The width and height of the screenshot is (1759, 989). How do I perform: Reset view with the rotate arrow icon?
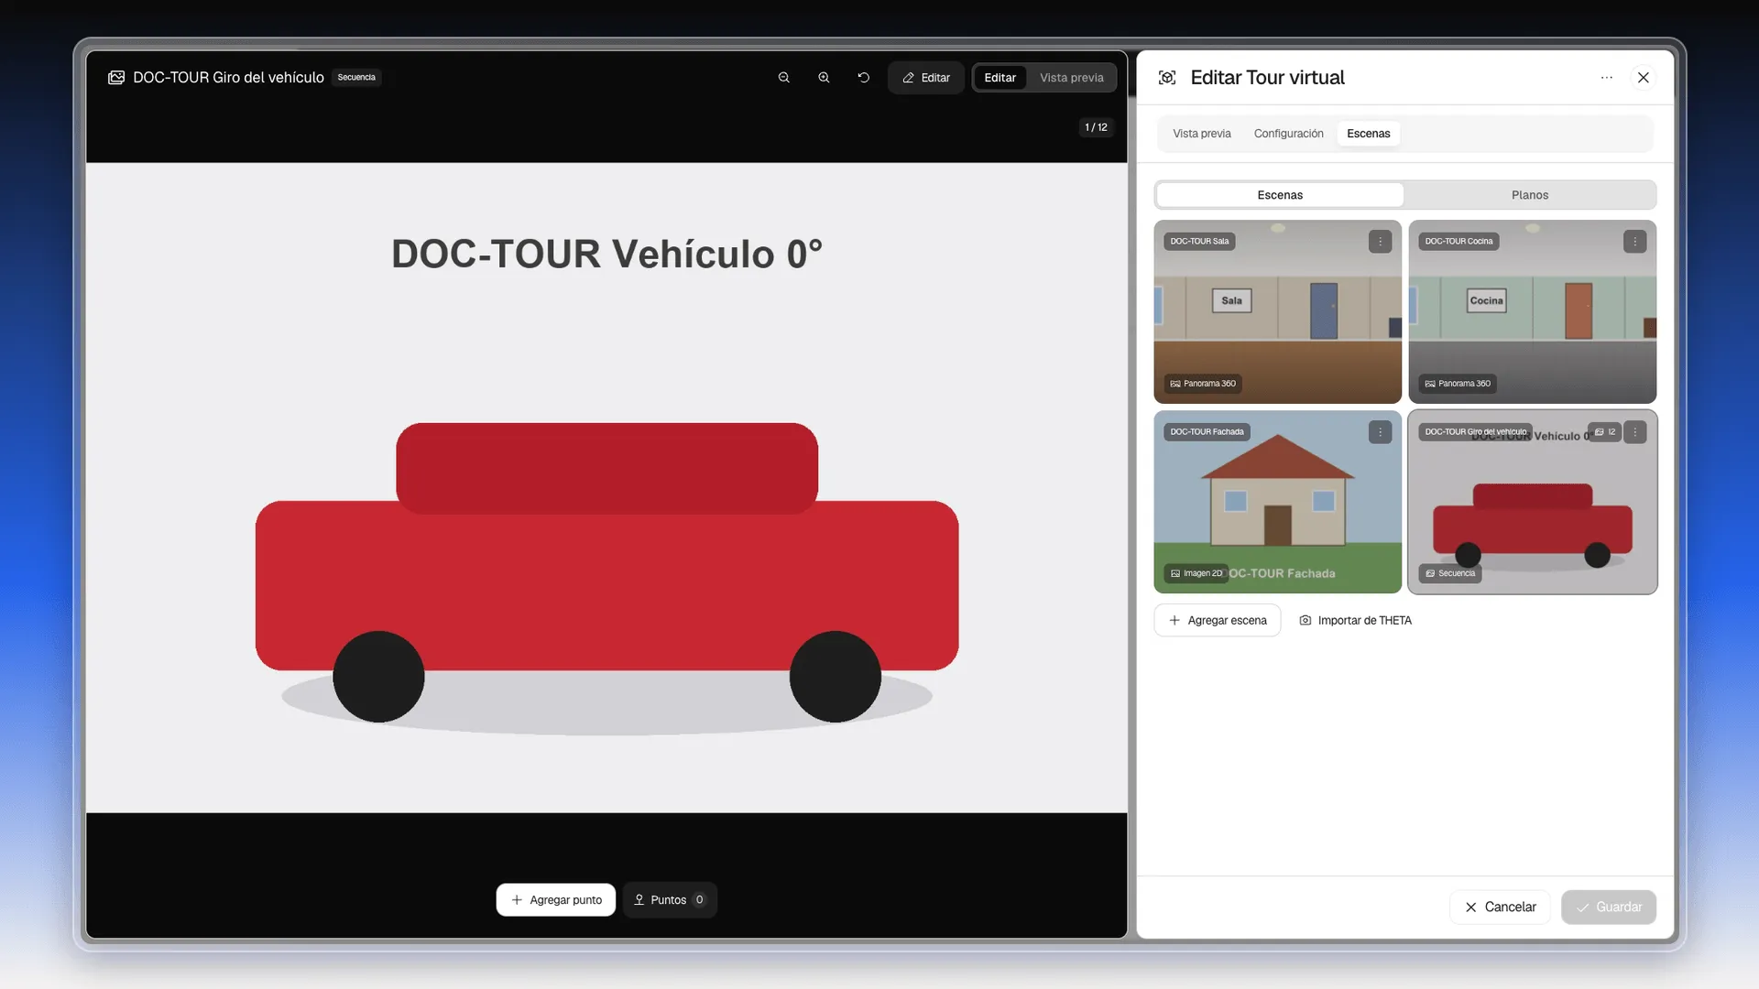pyautogui.click(x=863, y=78)
